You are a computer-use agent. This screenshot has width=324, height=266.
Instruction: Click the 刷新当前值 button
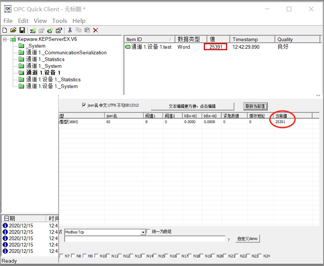coord(255,106)
